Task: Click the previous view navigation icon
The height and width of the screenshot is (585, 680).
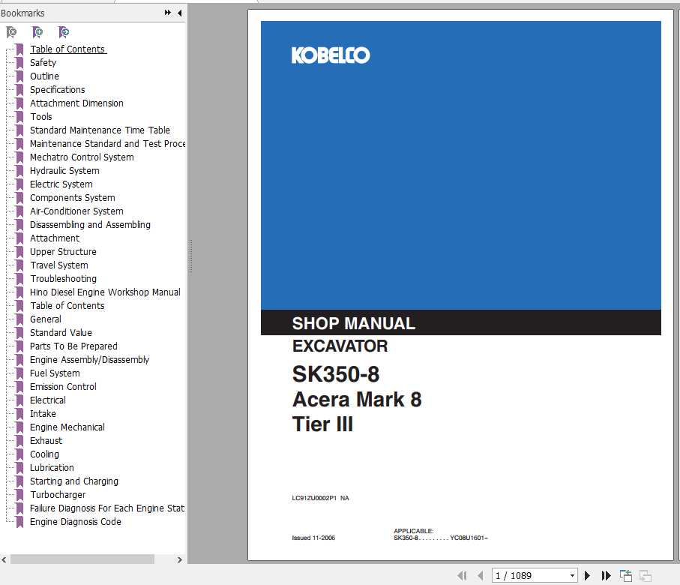Action: [x=626, y=575]
